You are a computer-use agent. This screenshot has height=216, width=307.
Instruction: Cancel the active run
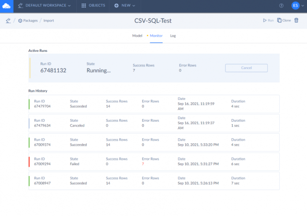(246, 68)
